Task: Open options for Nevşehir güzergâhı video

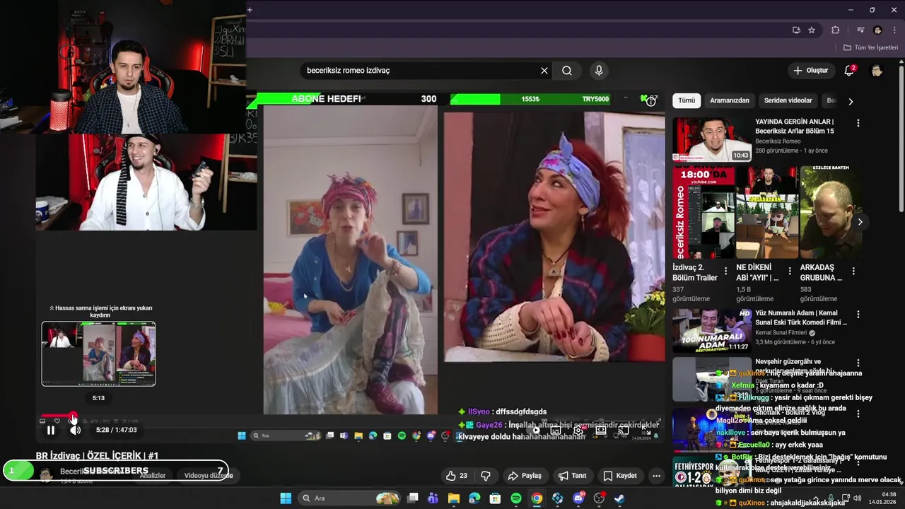Action: point(858,363)
